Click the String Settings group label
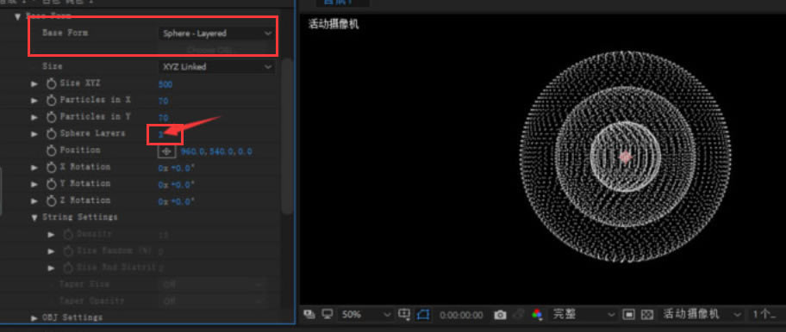The width and height of the screenshot is (786, 332). 79,217
